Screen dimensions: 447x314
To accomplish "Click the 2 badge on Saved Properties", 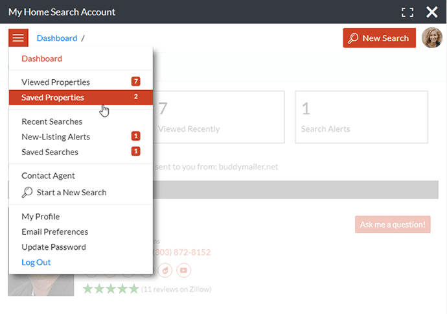I will [x=136, y=97].
